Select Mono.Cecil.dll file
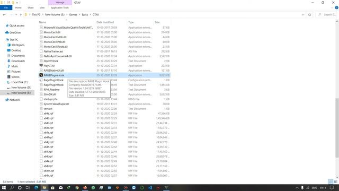339x191 pixels. (52, 32)
